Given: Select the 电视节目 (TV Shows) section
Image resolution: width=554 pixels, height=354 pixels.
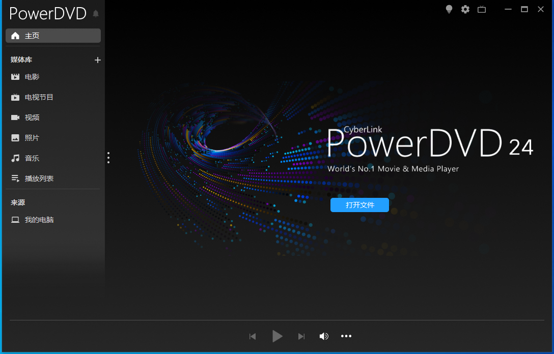Looking at the screenshot, I should 36,97.
